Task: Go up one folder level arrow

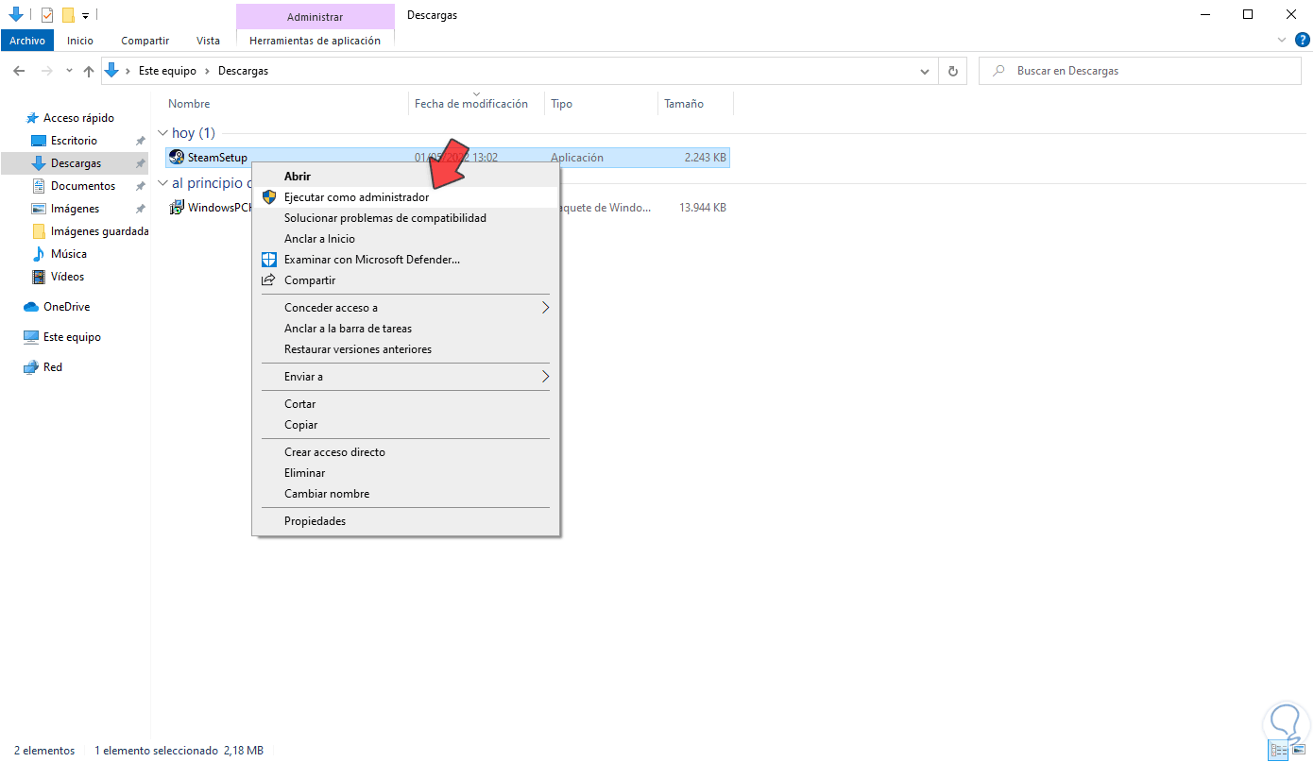Action: [x=89, y=71]
